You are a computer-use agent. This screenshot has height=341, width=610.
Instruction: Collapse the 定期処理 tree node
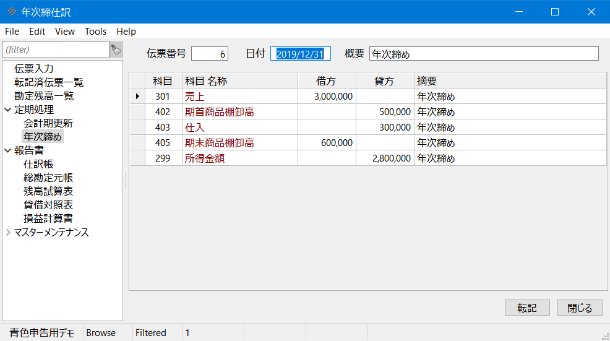click(8, 110)
